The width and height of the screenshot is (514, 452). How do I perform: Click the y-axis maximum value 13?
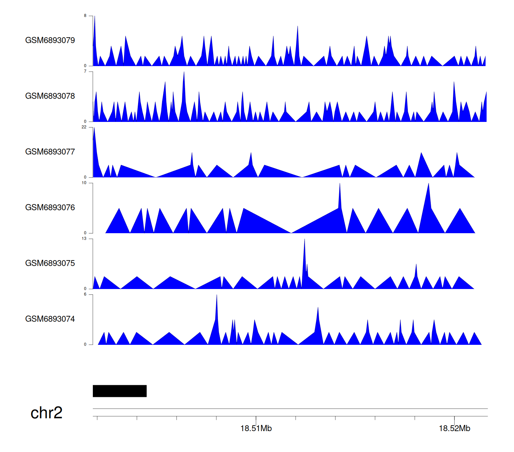pos(84,239)
